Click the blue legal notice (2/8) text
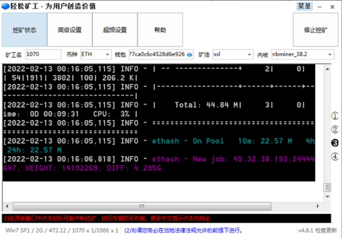This screenshot has height=238, width=342. 184,230
